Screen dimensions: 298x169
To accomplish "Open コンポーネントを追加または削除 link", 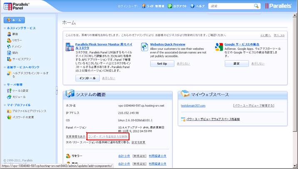I will tap(108, 137).
